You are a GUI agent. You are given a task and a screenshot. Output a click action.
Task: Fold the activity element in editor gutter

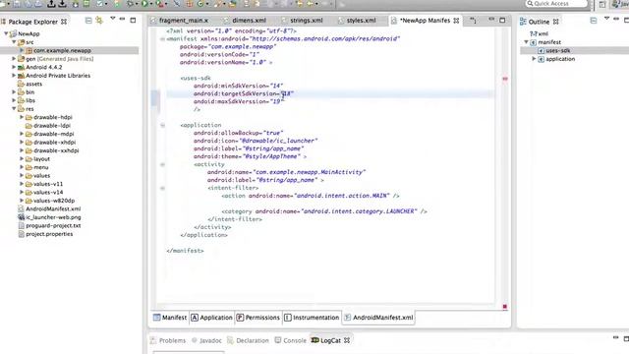click(162, 164)
